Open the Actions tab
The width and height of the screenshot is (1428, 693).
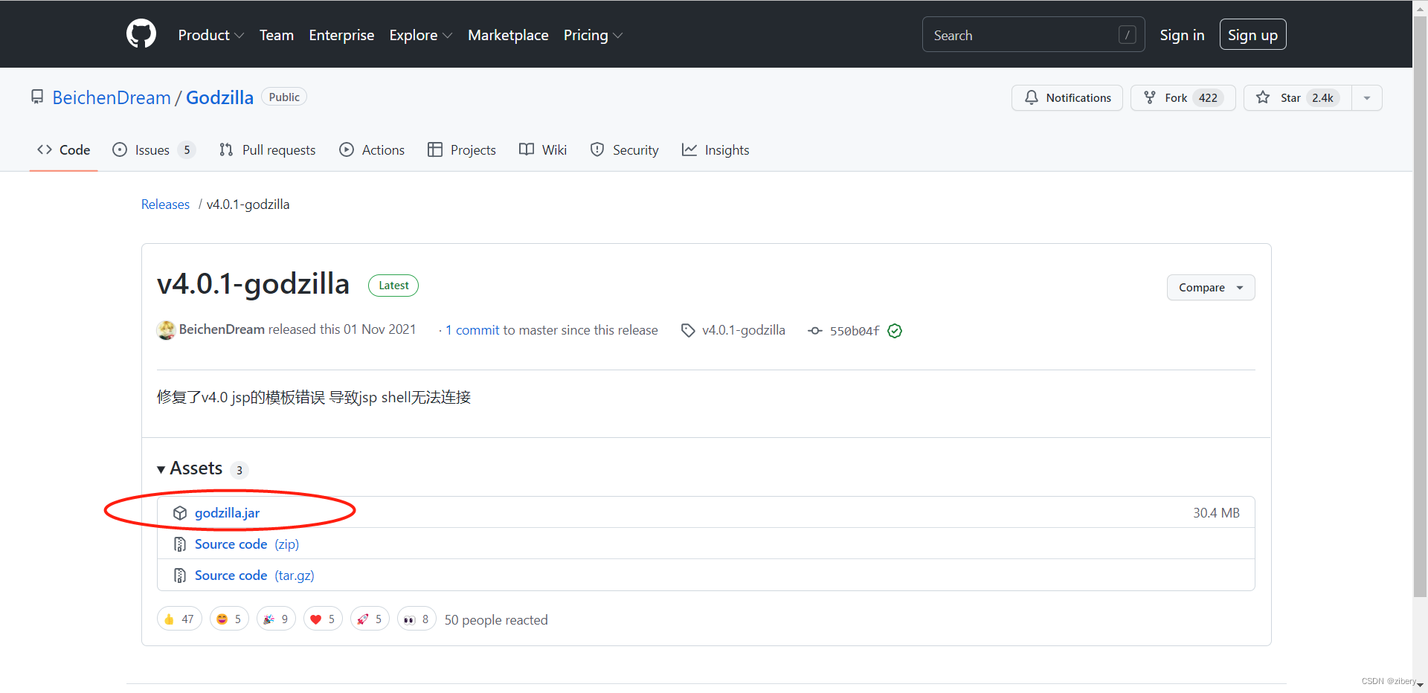tap(372, 150)
